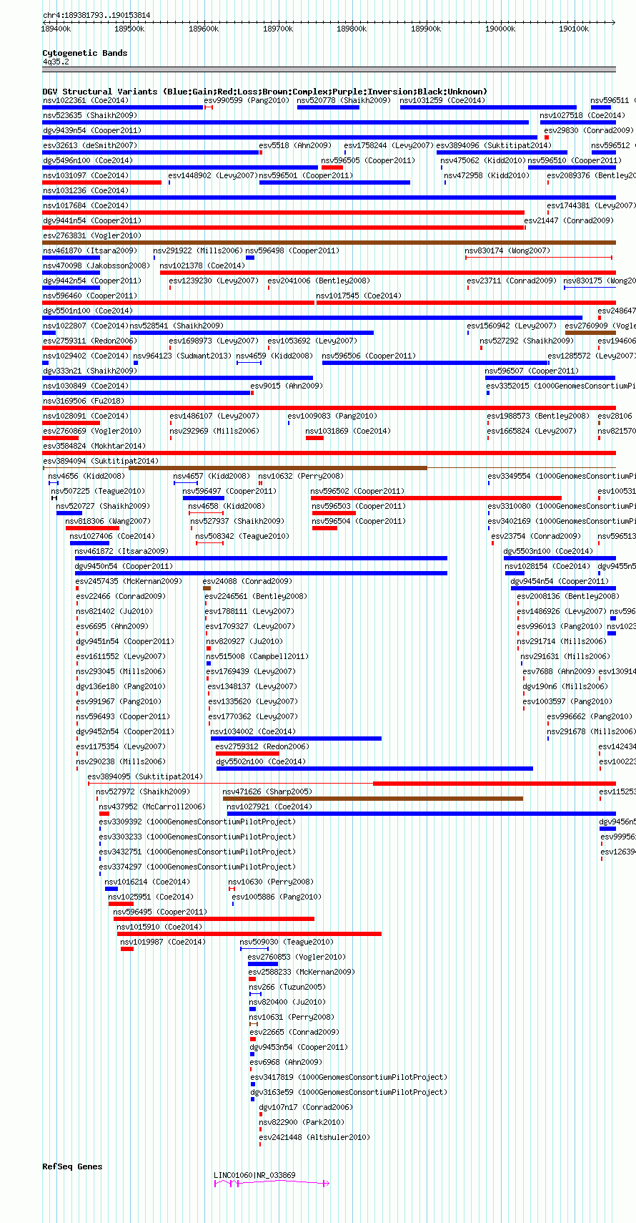Open the nsv1031259 (Coe2014) variant
This screenshot has height=1223, width=636.
pyautogui.click(x=442, y=100)
